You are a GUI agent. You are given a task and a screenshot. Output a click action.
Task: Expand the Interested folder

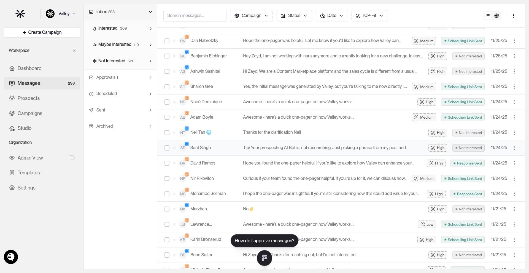[150, 28]
